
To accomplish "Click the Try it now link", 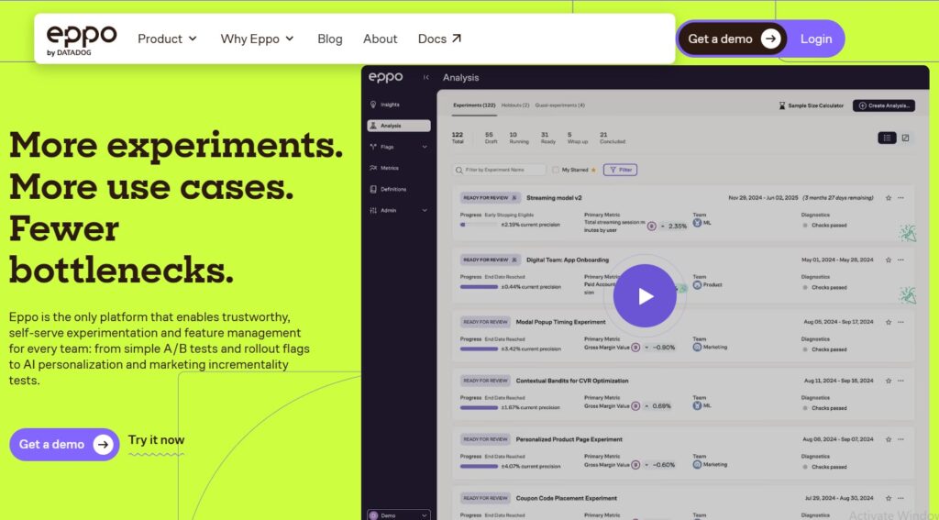I will coord(156,440).
